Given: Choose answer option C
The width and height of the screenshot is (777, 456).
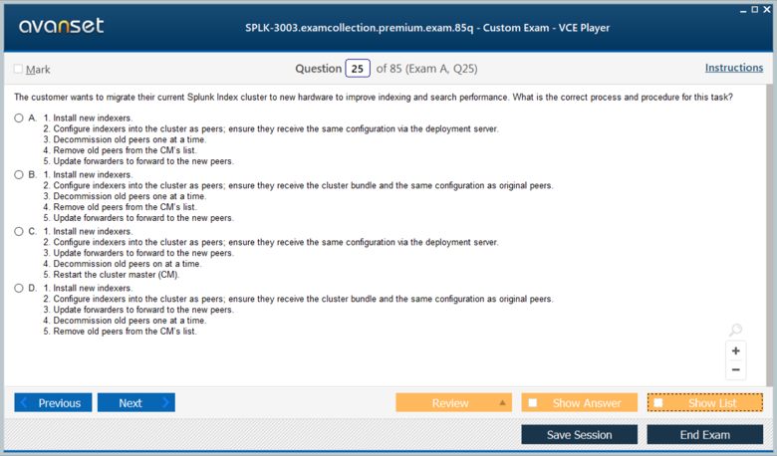Looking at the screenshot, I should point(19,231).
